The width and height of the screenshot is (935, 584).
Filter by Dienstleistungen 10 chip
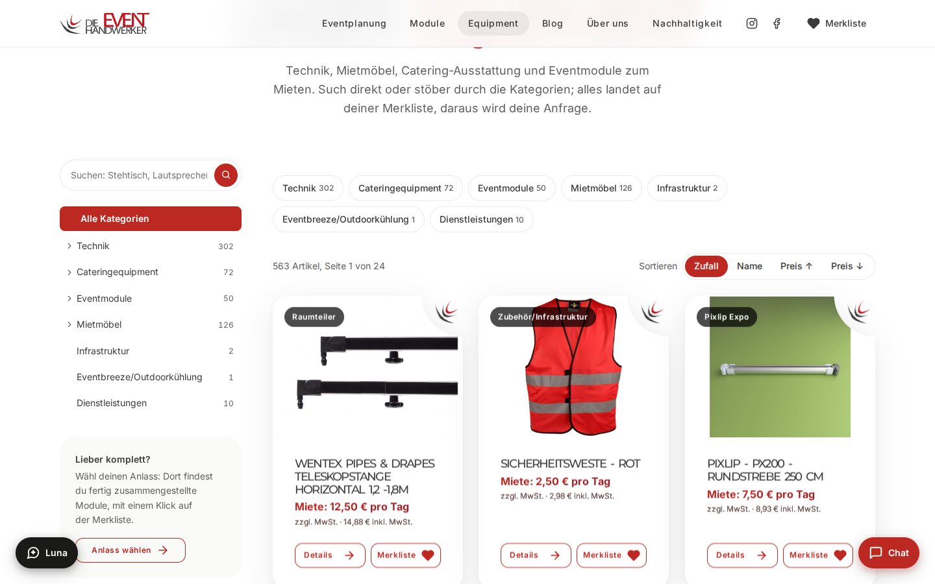tap(482, 219)
